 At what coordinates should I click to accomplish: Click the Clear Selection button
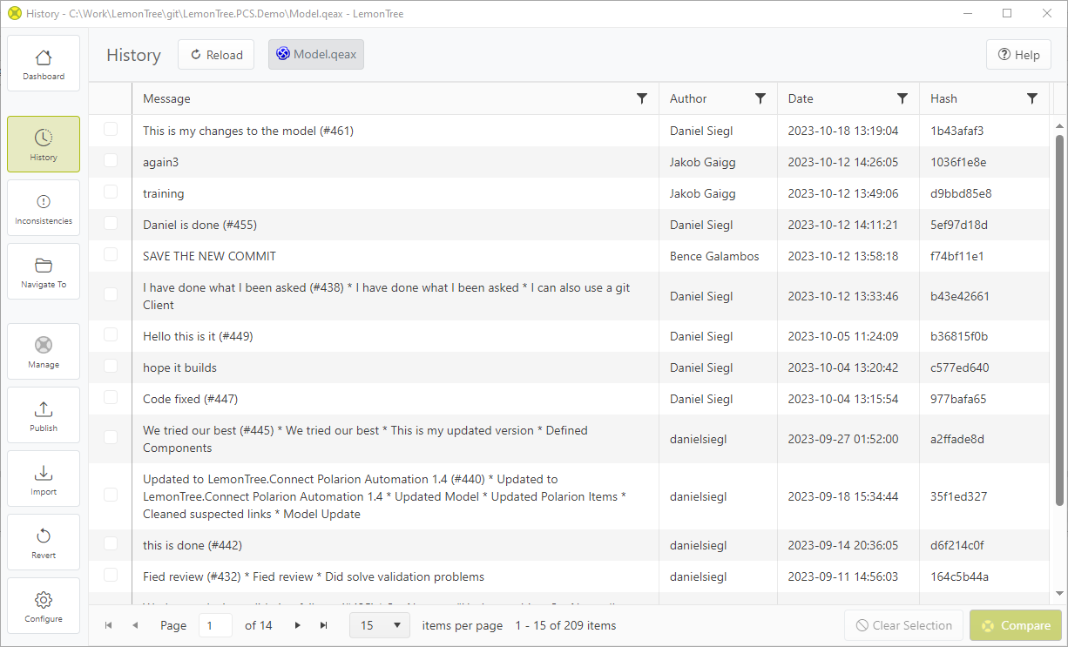(903, 625)
